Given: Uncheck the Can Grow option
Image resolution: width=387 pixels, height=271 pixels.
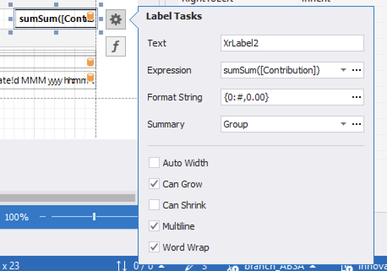Looking at the screenshot, I should [154, 184].
